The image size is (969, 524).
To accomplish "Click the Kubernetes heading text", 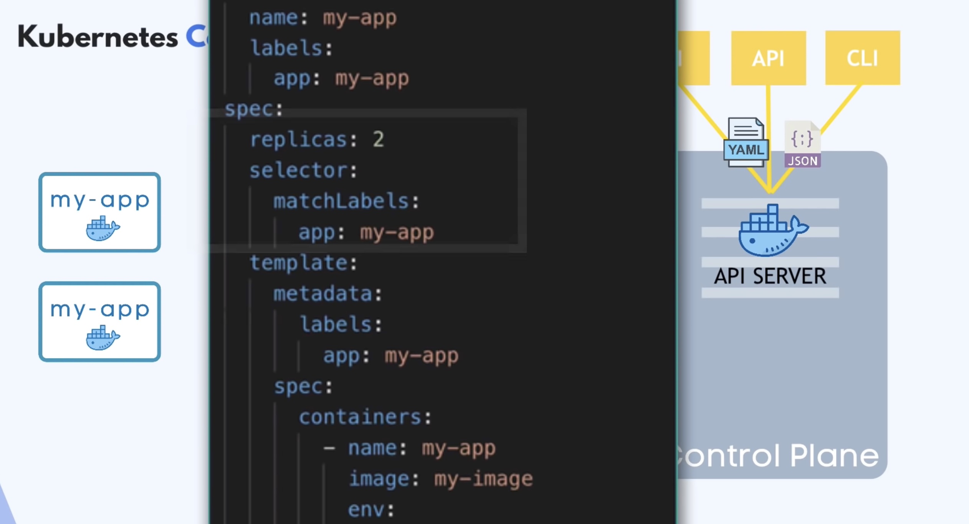I will point(98,37).
